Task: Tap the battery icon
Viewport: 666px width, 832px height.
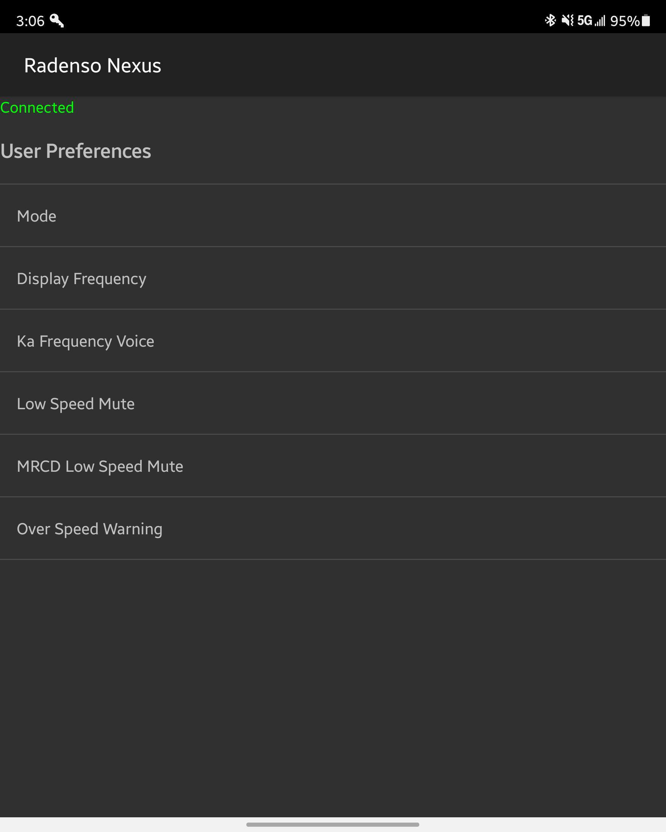Action: click(646, 20)
